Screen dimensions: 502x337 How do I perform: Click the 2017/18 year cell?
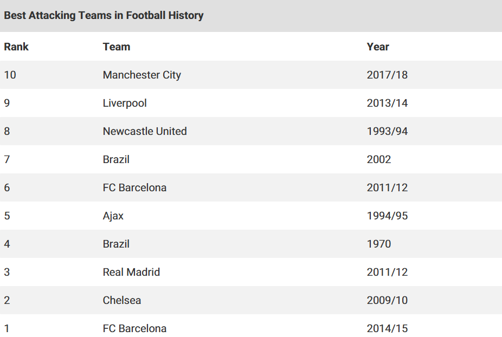(387, 75)
